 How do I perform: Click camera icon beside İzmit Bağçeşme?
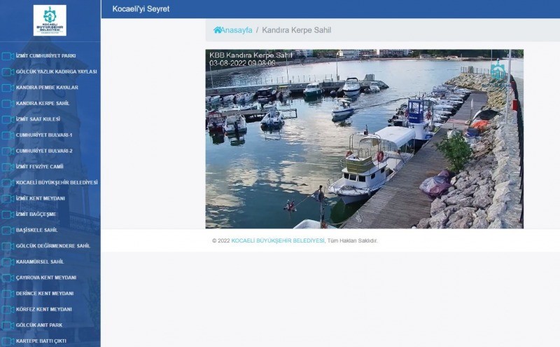(8, 215)
